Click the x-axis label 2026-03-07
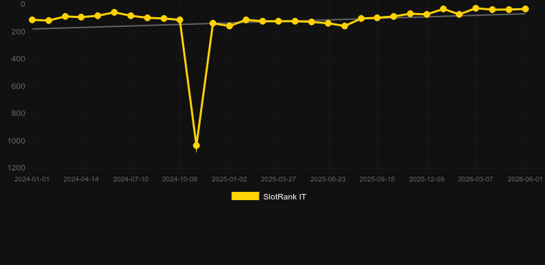Viewport: 545px width, 265px height. [475, 179]
